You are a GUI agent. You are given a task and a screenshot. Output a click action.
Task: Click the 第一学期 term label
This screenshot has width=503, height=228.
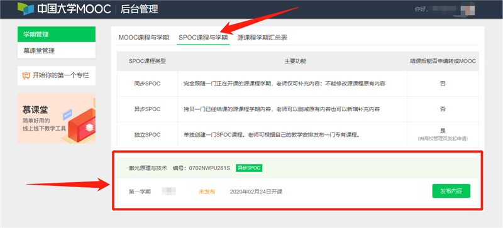point(140,192)
